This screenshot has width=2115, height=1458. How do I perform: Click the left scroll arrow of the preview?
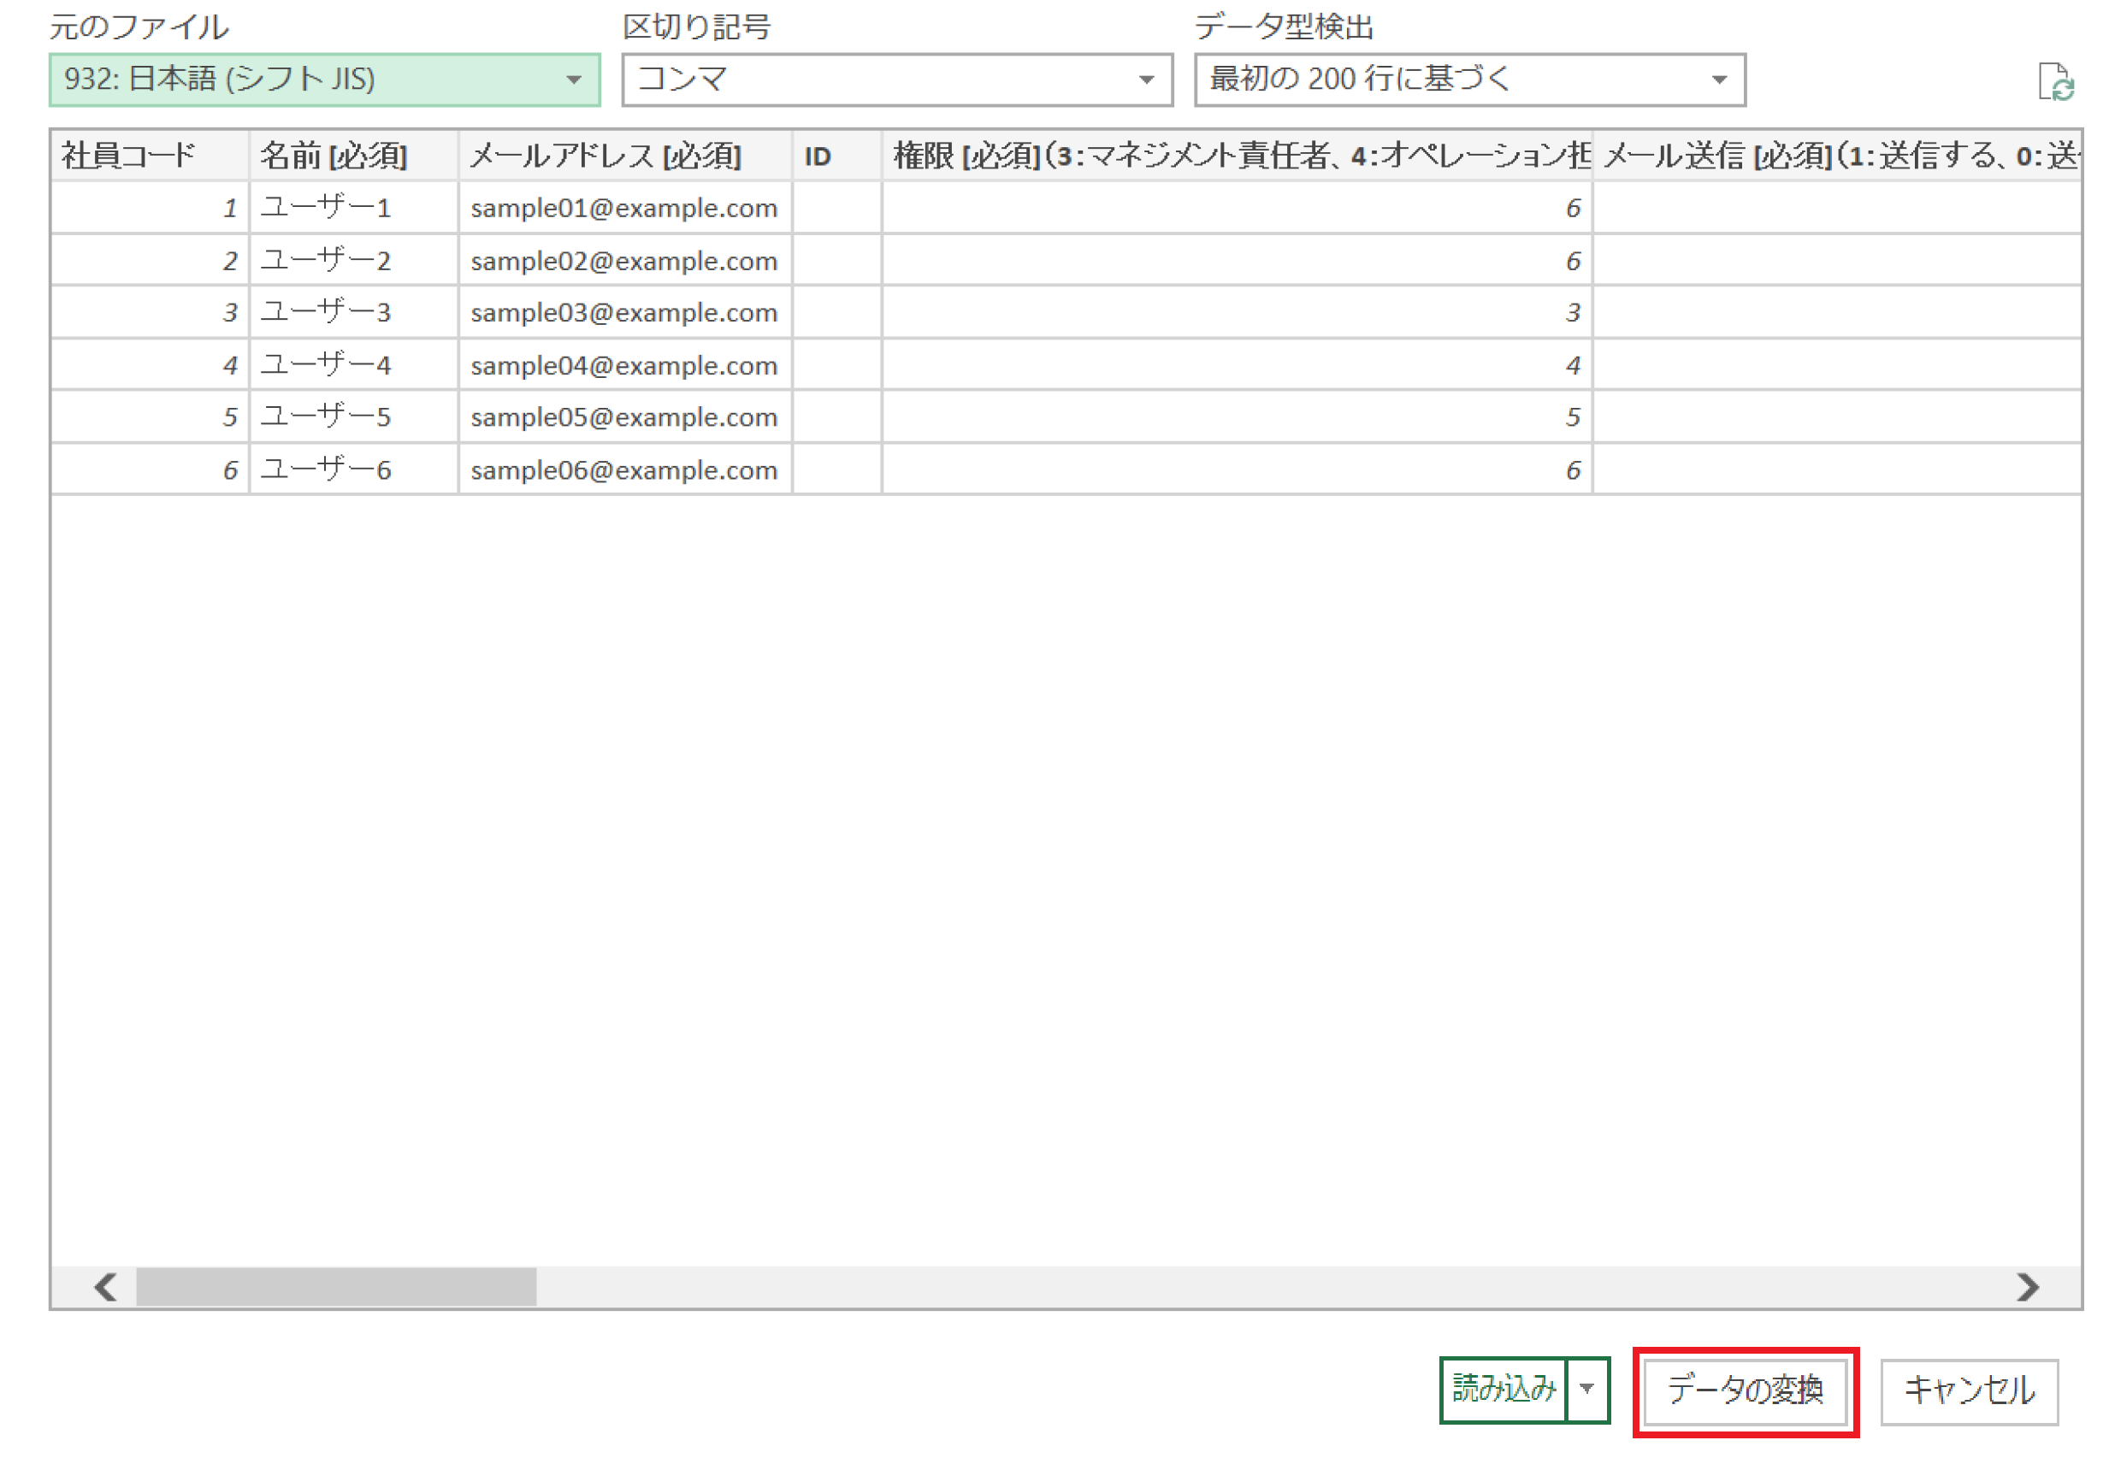103,1288
